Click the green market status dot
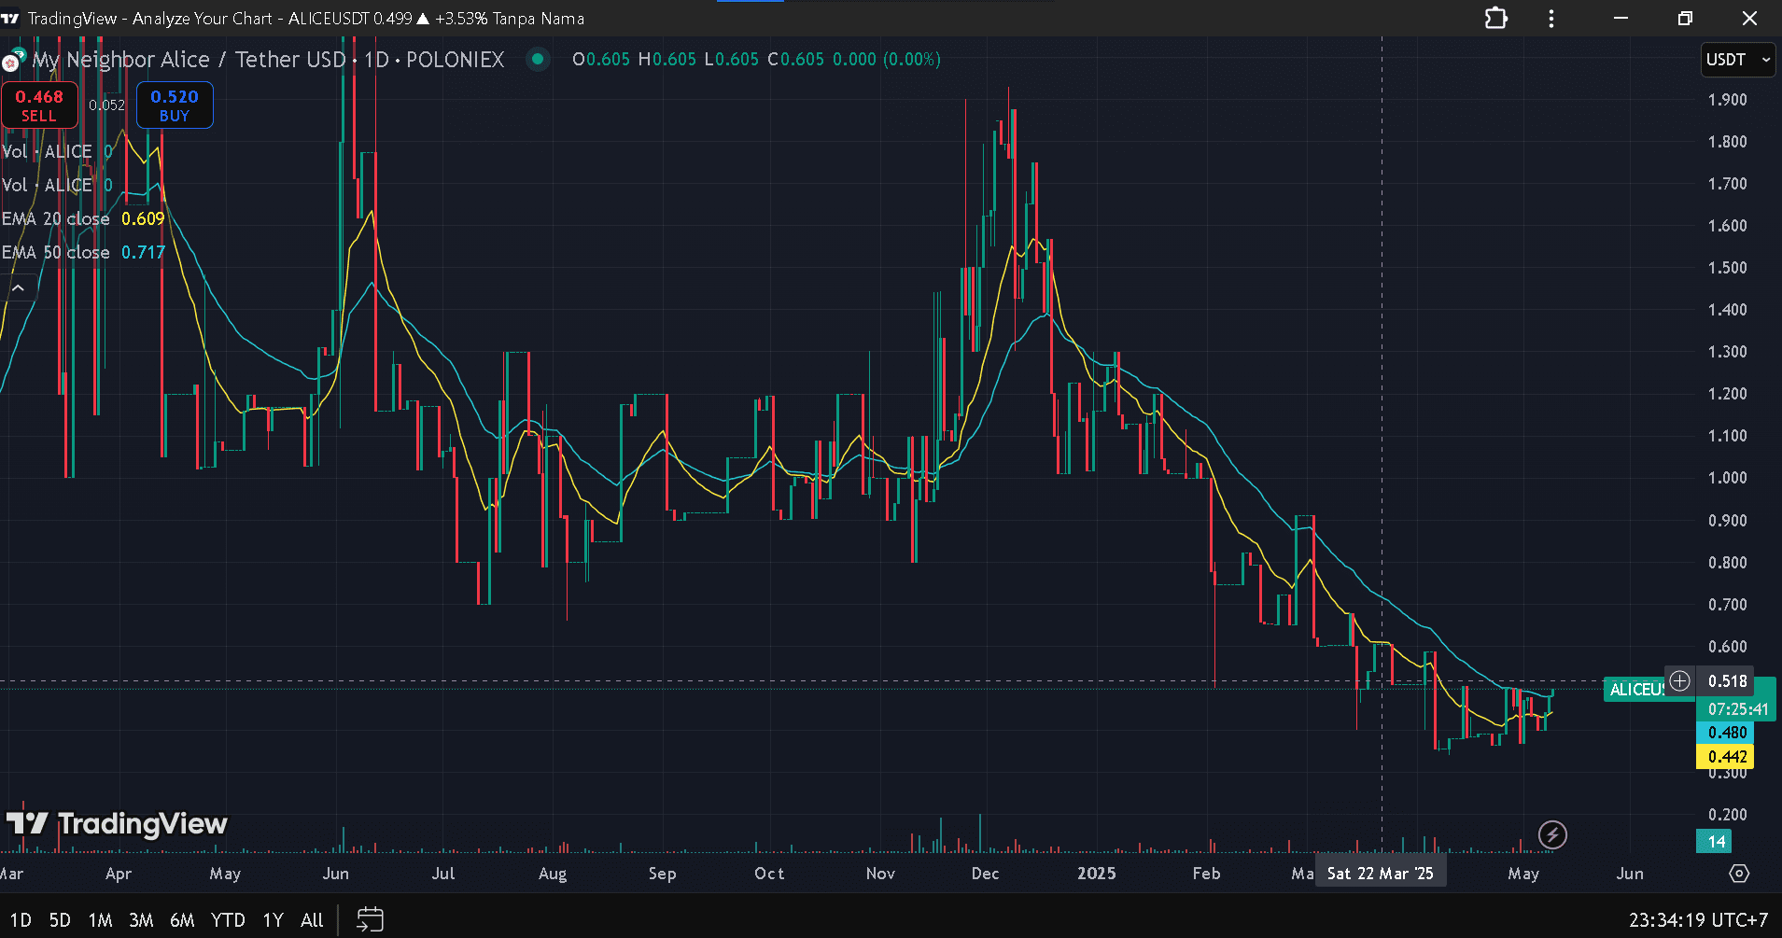This screenshot has height=938, width=1782. click(538, 60)
